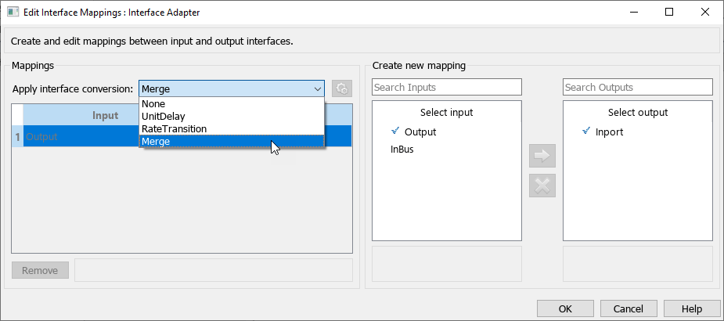Select InBus in the input list

pos(402,149)
